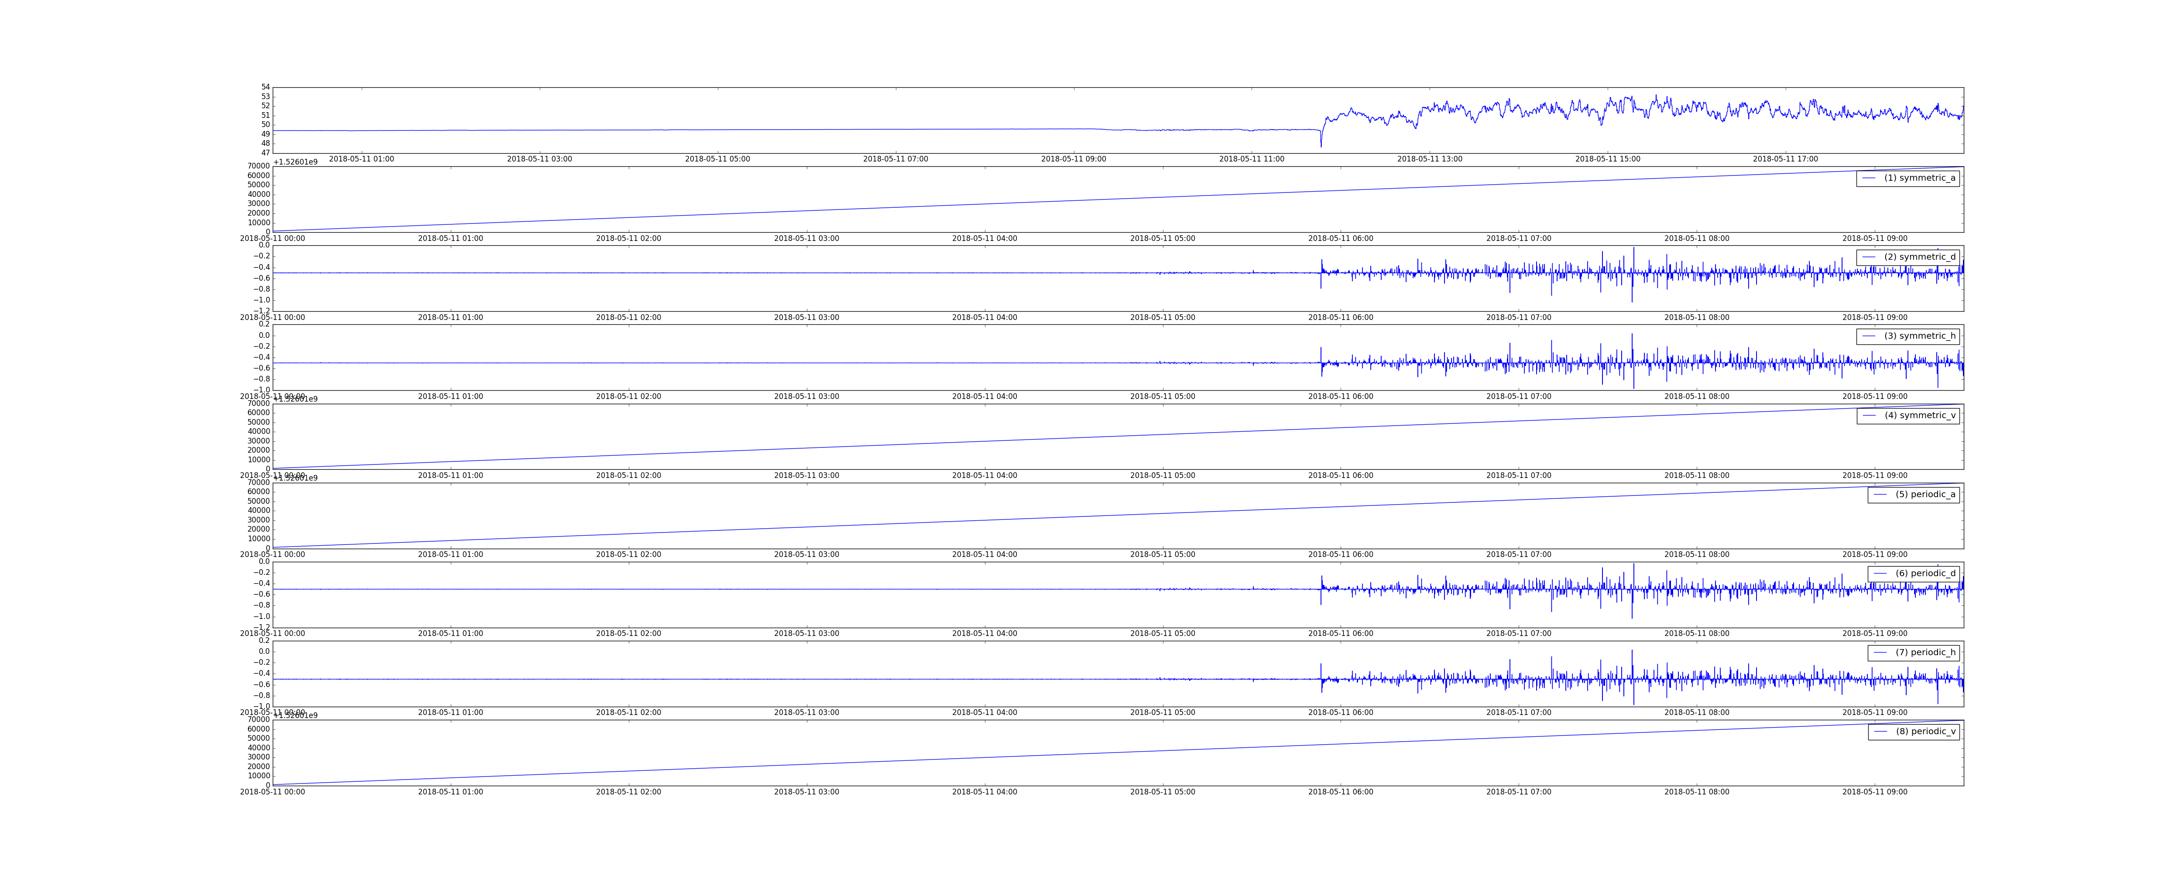Click the -0.2 y-tick of the periodic_h plot
Image resolution: width=2182 pixels, height=873 pixels.
pyautogui.click(x=261, y=663)
